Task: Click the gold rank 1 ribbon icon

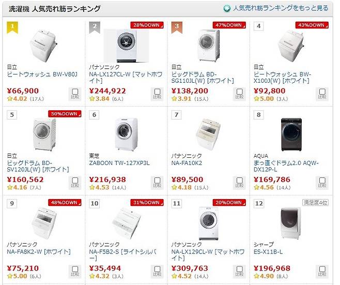Action: coord(12,28)
